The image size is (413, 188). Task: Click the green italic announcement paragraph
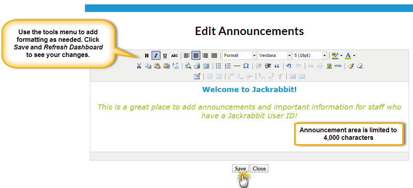coord(249,111)
